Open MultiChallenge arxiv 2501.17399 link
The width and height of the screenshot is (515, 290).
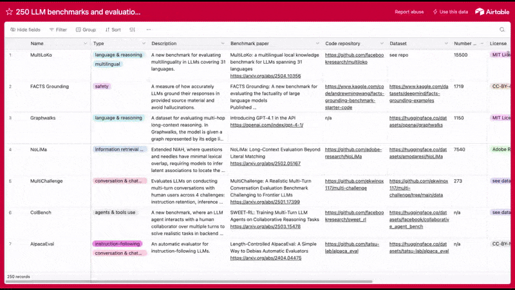click(265, 202)
